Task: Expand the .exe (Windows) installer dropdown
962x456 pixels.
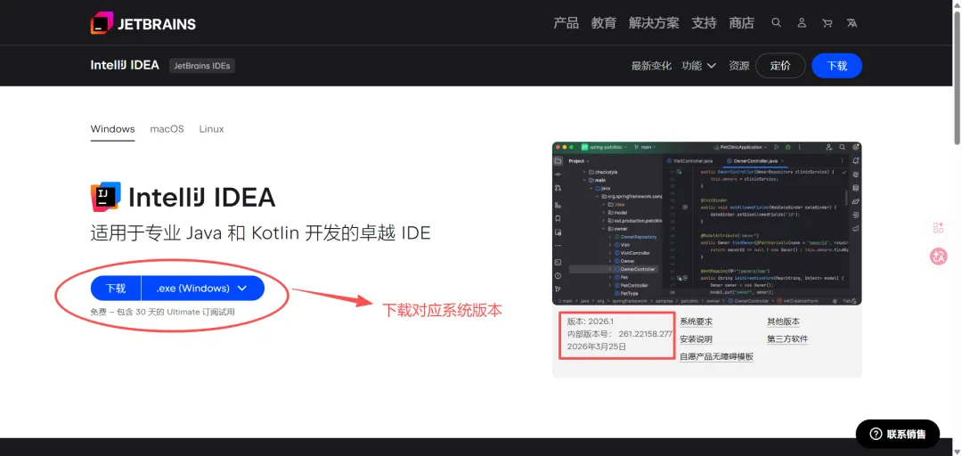Action: coord(203,289)
